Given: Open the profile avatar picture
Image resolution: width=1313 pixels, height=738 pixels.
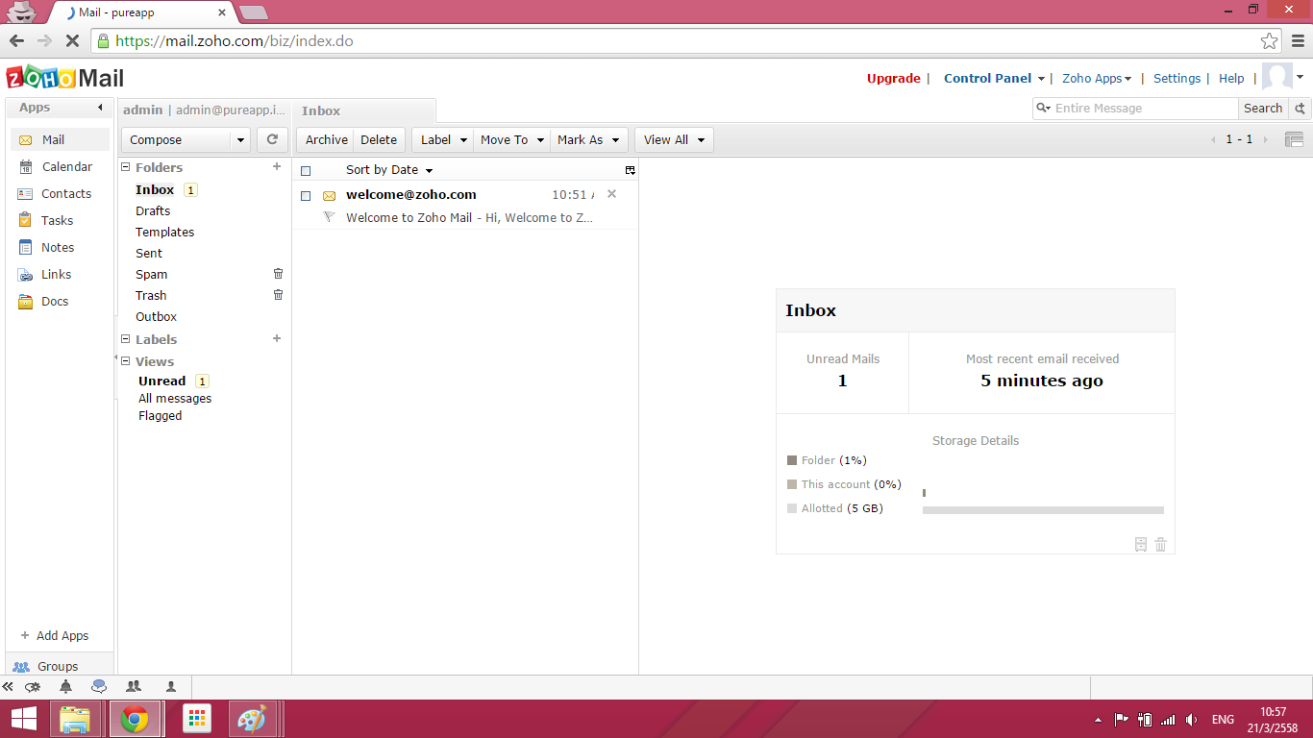Looking at the screenshot, I should tap(1277, 78).
